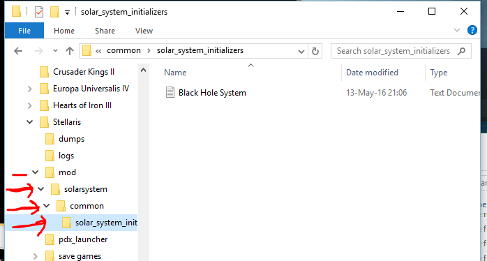Sort files by the Name column header
Viewport: 487px width, 261px height.
click(x=175, y=73)
